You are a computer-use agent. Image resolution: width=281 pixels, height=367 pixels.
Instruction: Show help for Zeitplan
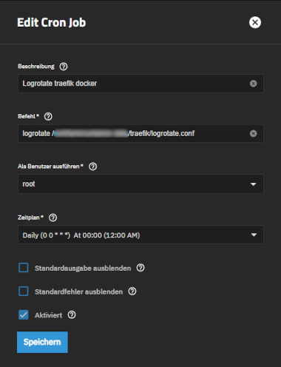(x=53, y=218)
